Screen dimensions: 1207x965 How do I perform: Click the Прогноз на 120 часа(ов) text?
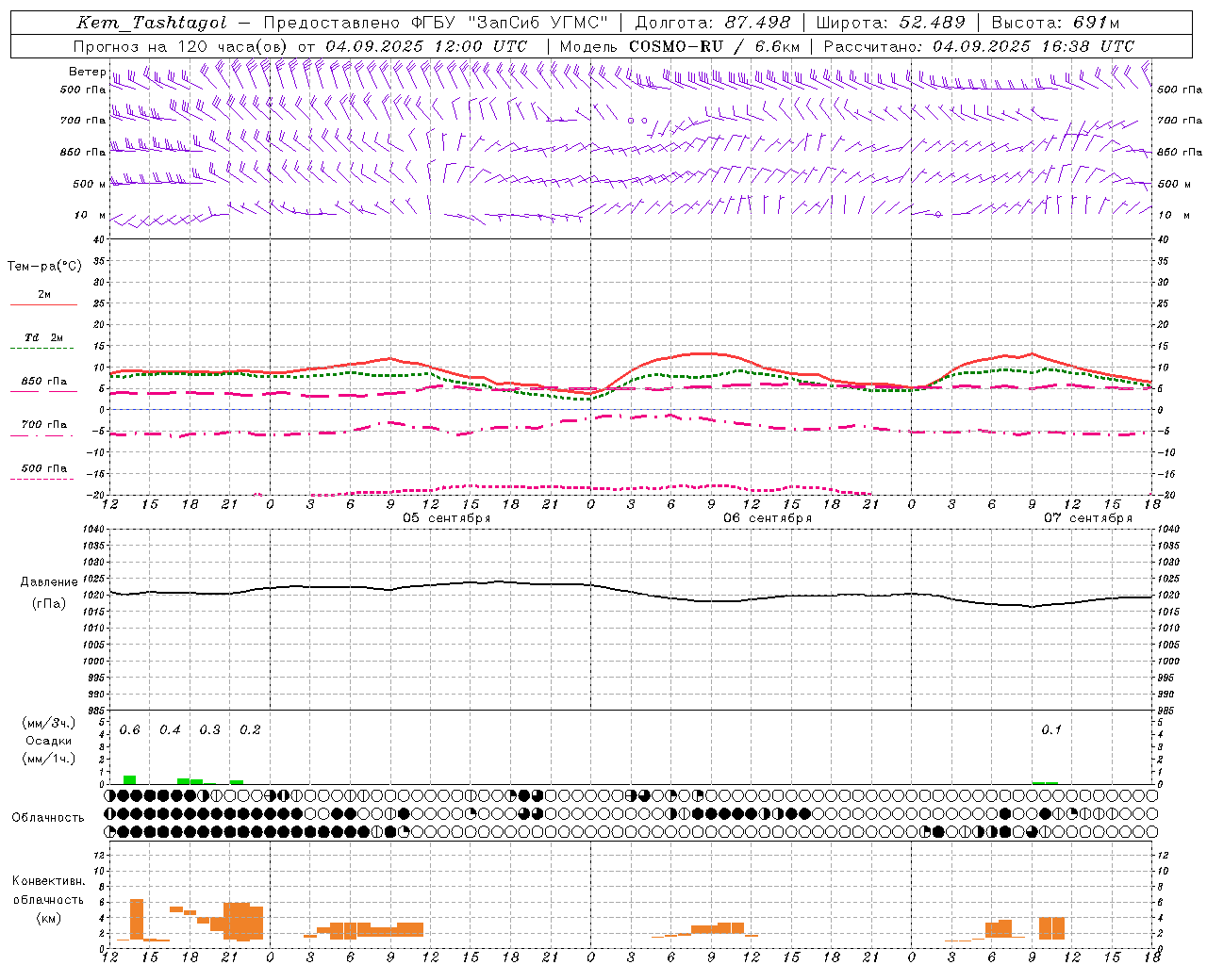click(x=181, y=45)
